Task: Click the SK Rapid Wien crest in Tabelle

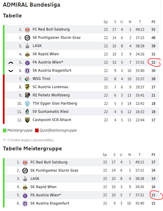Action: [27, 54]
